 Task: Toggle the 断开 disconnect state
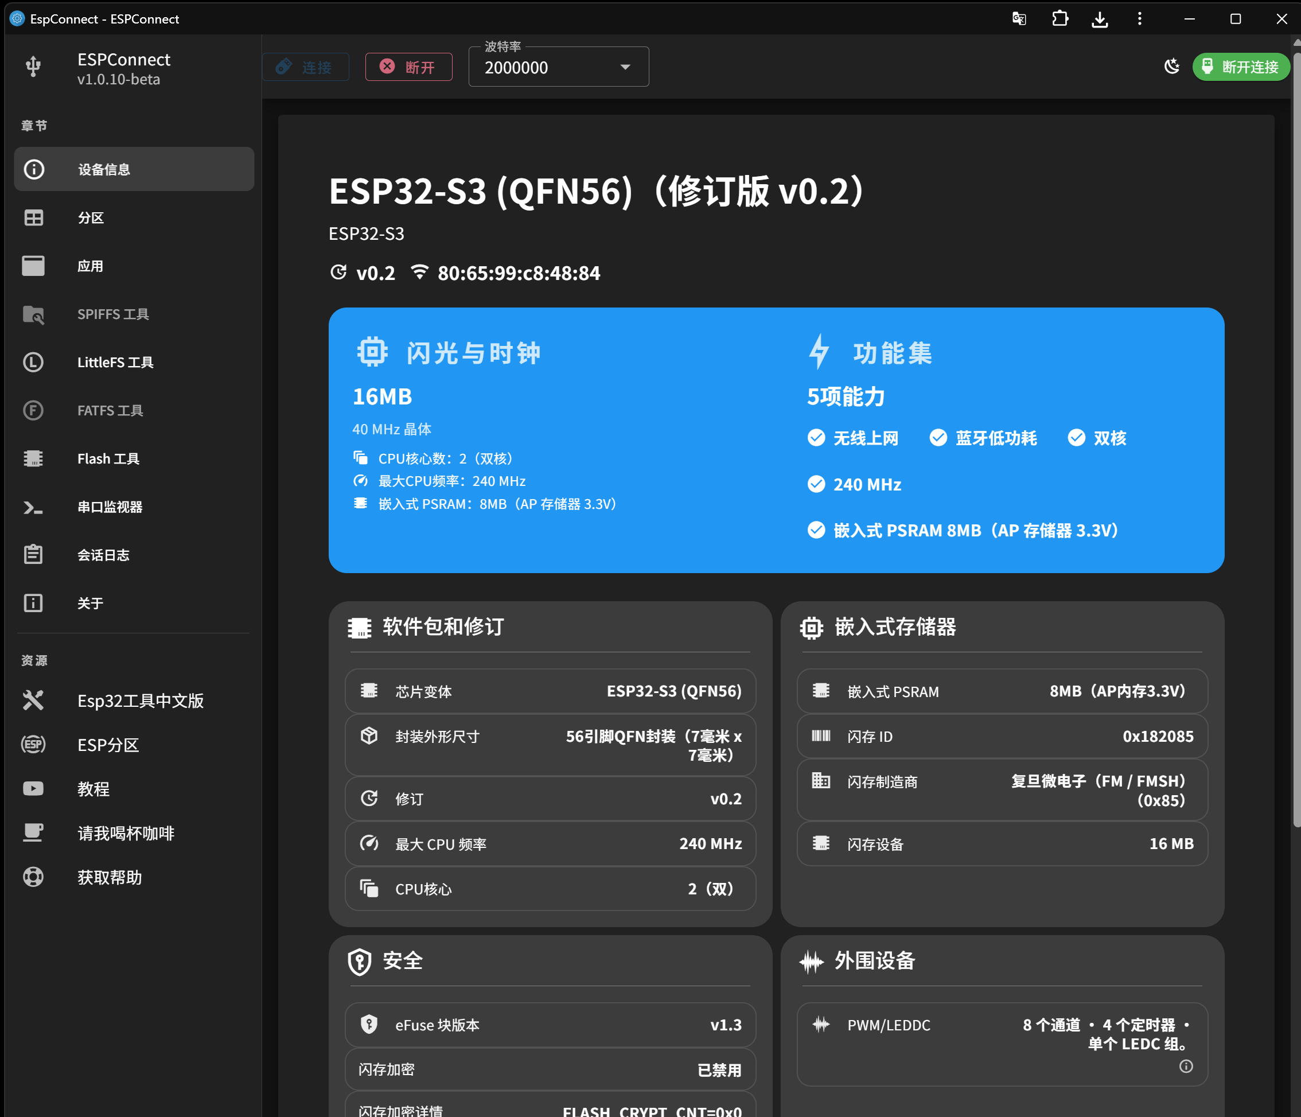tap(409, 67)
